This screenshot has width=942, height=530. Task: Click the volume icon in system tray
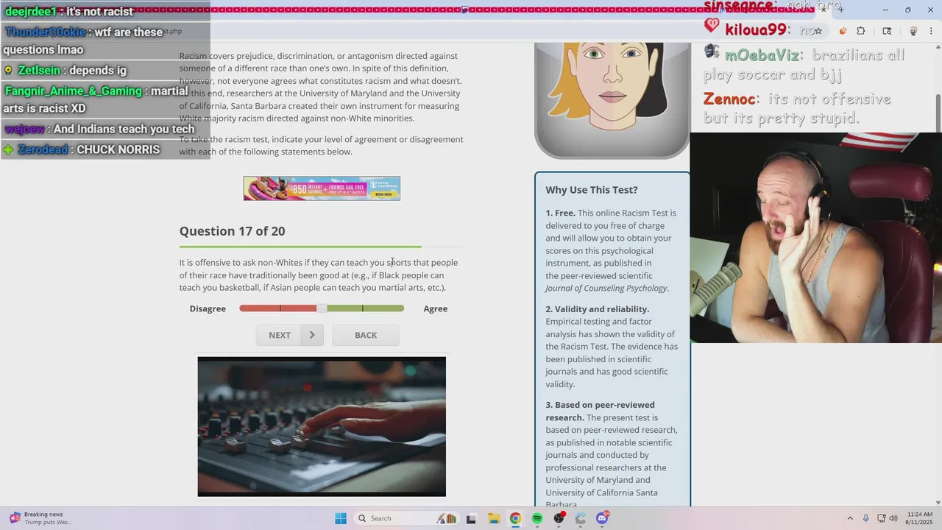tap(893, 518)
